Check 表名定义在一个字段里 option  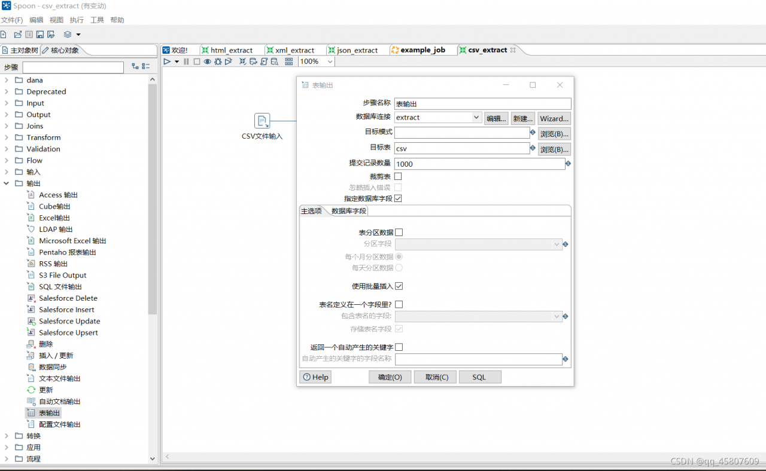(399, 305)
